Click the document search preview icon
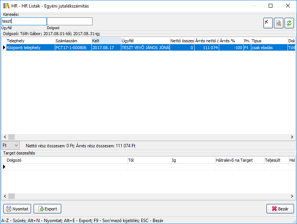Screen dimensions: 297x224 (278, 23)
